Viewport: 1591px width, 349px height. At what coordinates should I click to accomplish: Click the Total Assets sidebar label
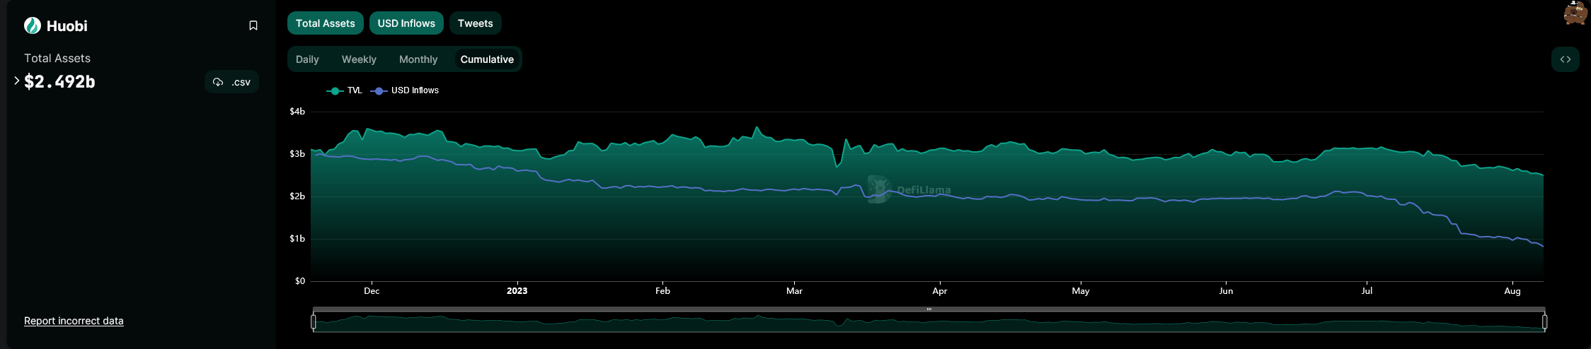click(57, 59)
